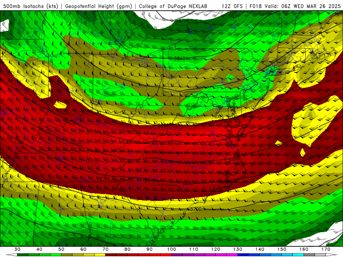Select the cyan swatch left of 160
Viewport: 343px width, 257px height.
pos(298,254)
